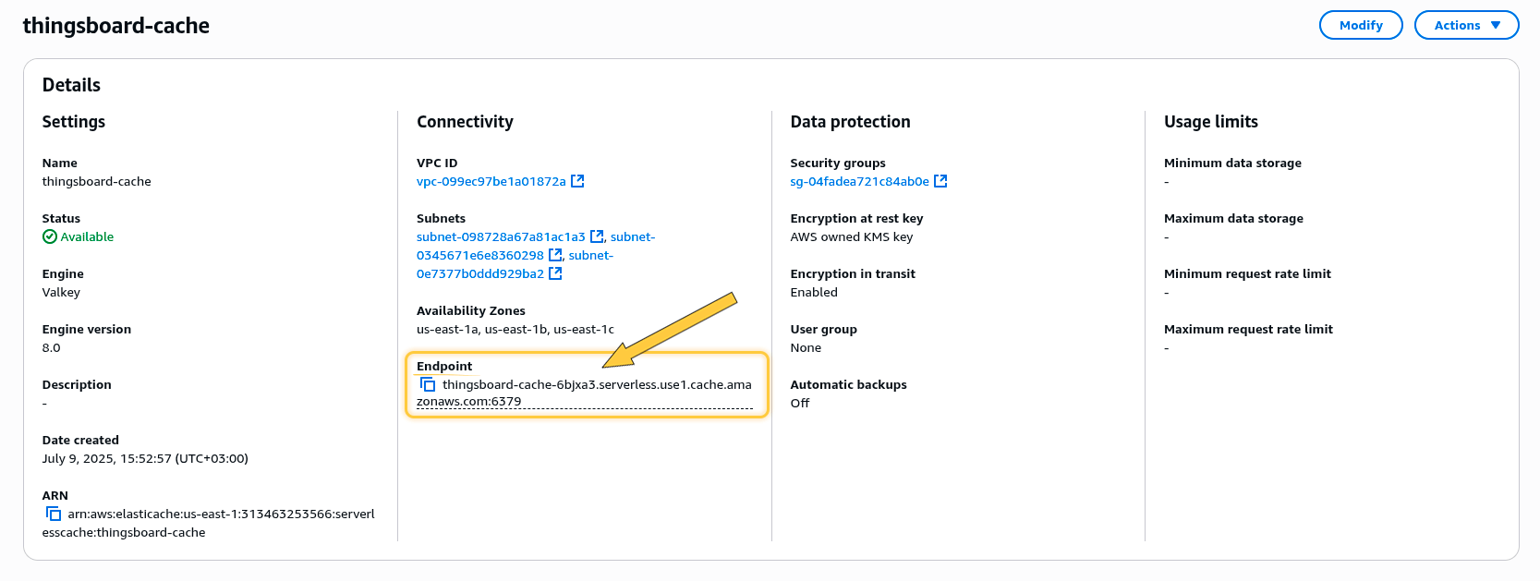Click the thingsboard-cache page heading
This screenshot has width=1540, height=581.
(115, 26)
